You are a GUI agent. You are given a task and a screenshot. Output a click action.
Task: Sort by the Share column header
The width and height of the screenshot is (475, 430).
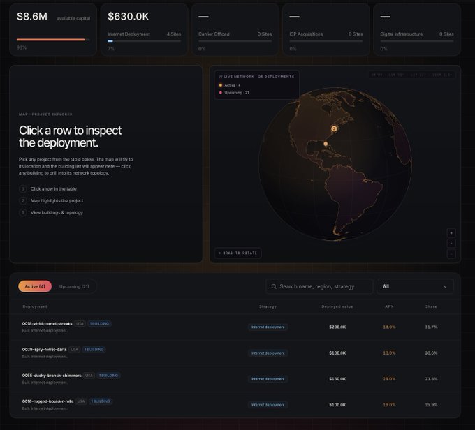pyautogui.click(x=431, y=306)
